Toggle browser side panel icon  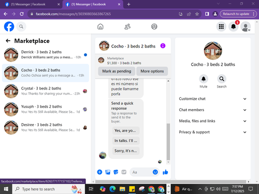[207, 14]
